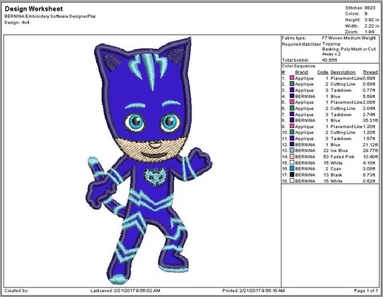Screen dimensions: 383x297
Task: Select the Black swatch in row 17
Action: coord(292,175)
